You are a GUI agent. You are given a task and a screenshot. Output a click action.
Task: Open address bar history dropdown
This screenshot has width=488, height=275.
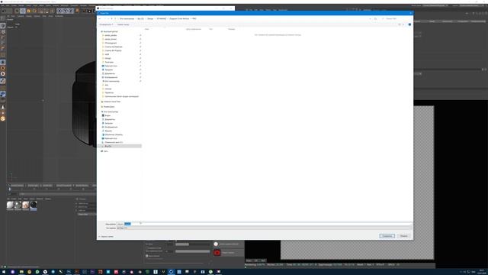click(370, 18)
